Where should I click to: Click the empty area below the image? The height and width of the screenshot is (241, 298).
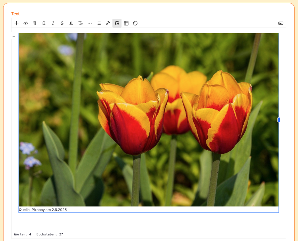click(x=149, y=221)
